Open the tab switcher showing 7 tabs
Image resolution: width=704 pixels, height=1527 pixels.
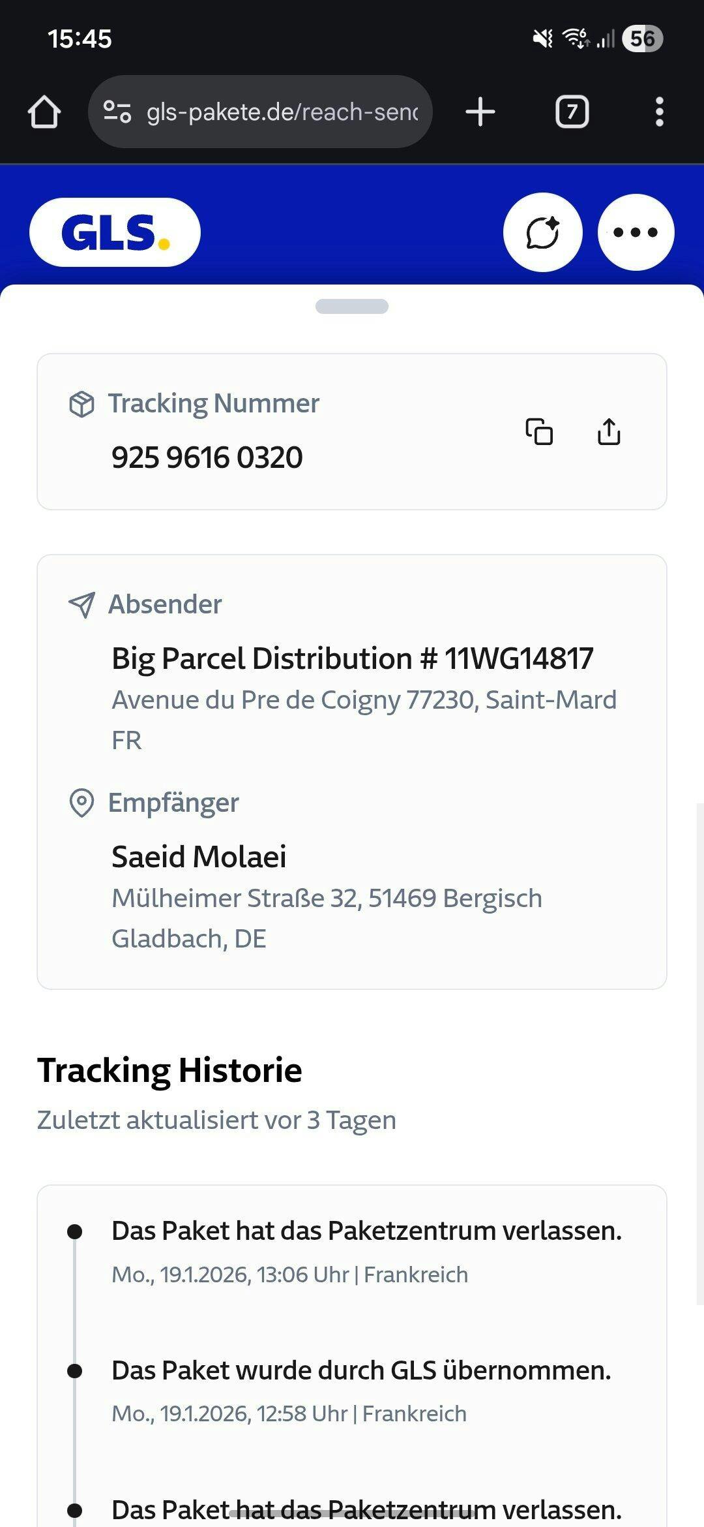[572, 112]
